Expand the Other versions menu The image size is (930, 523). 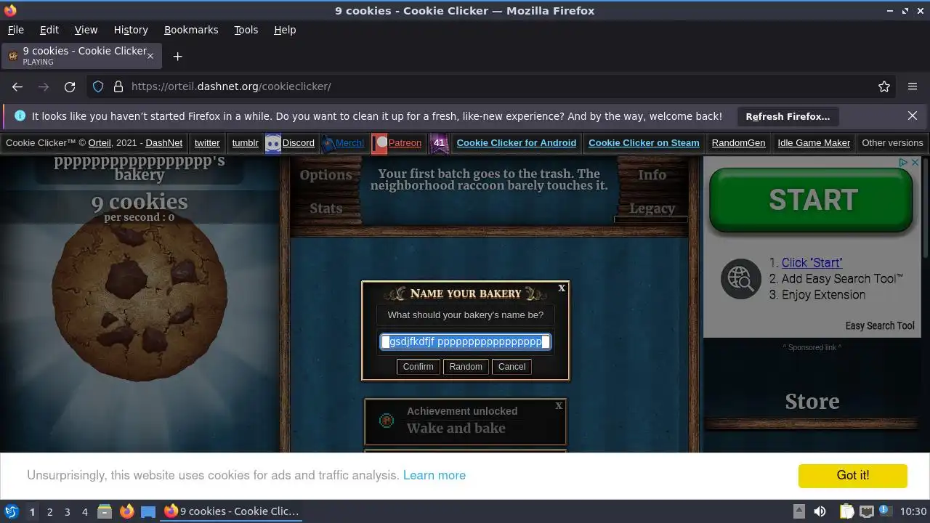(892, 143)
